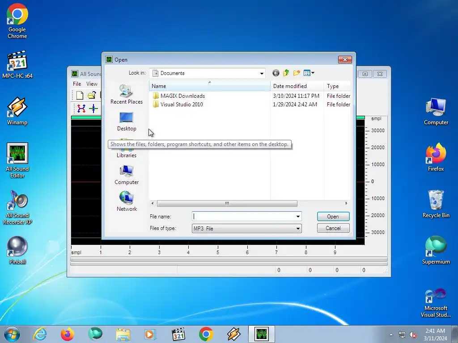Click the Microsoft Visual Studio desktop shortcut
This screenshot has height=343, width=458.
coord(436,302)
